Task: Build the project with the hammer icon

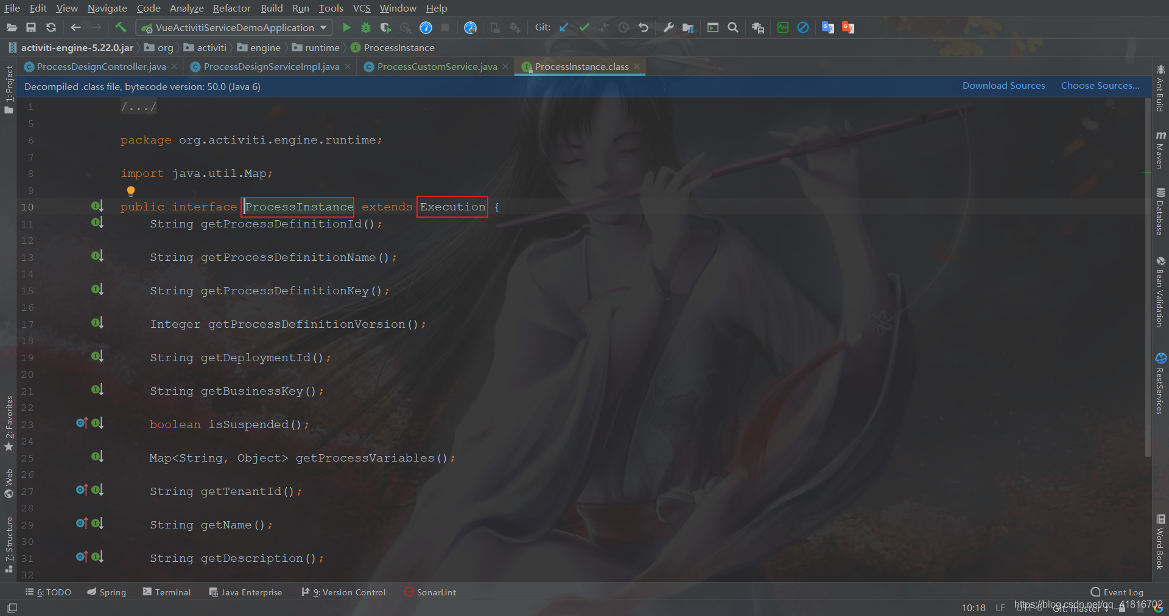Action: coord(121,27)
